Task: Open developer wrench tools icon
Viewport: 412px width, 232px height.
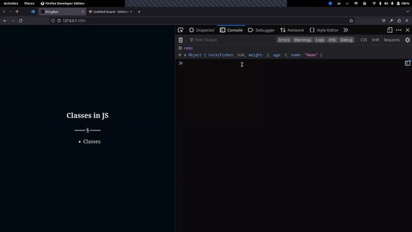Action: (x=391, y=21)
